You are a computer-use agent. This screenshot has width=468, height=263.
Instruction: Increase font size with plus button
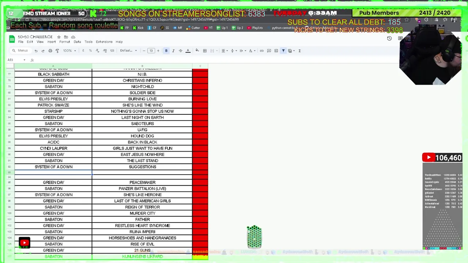[158, 51]
